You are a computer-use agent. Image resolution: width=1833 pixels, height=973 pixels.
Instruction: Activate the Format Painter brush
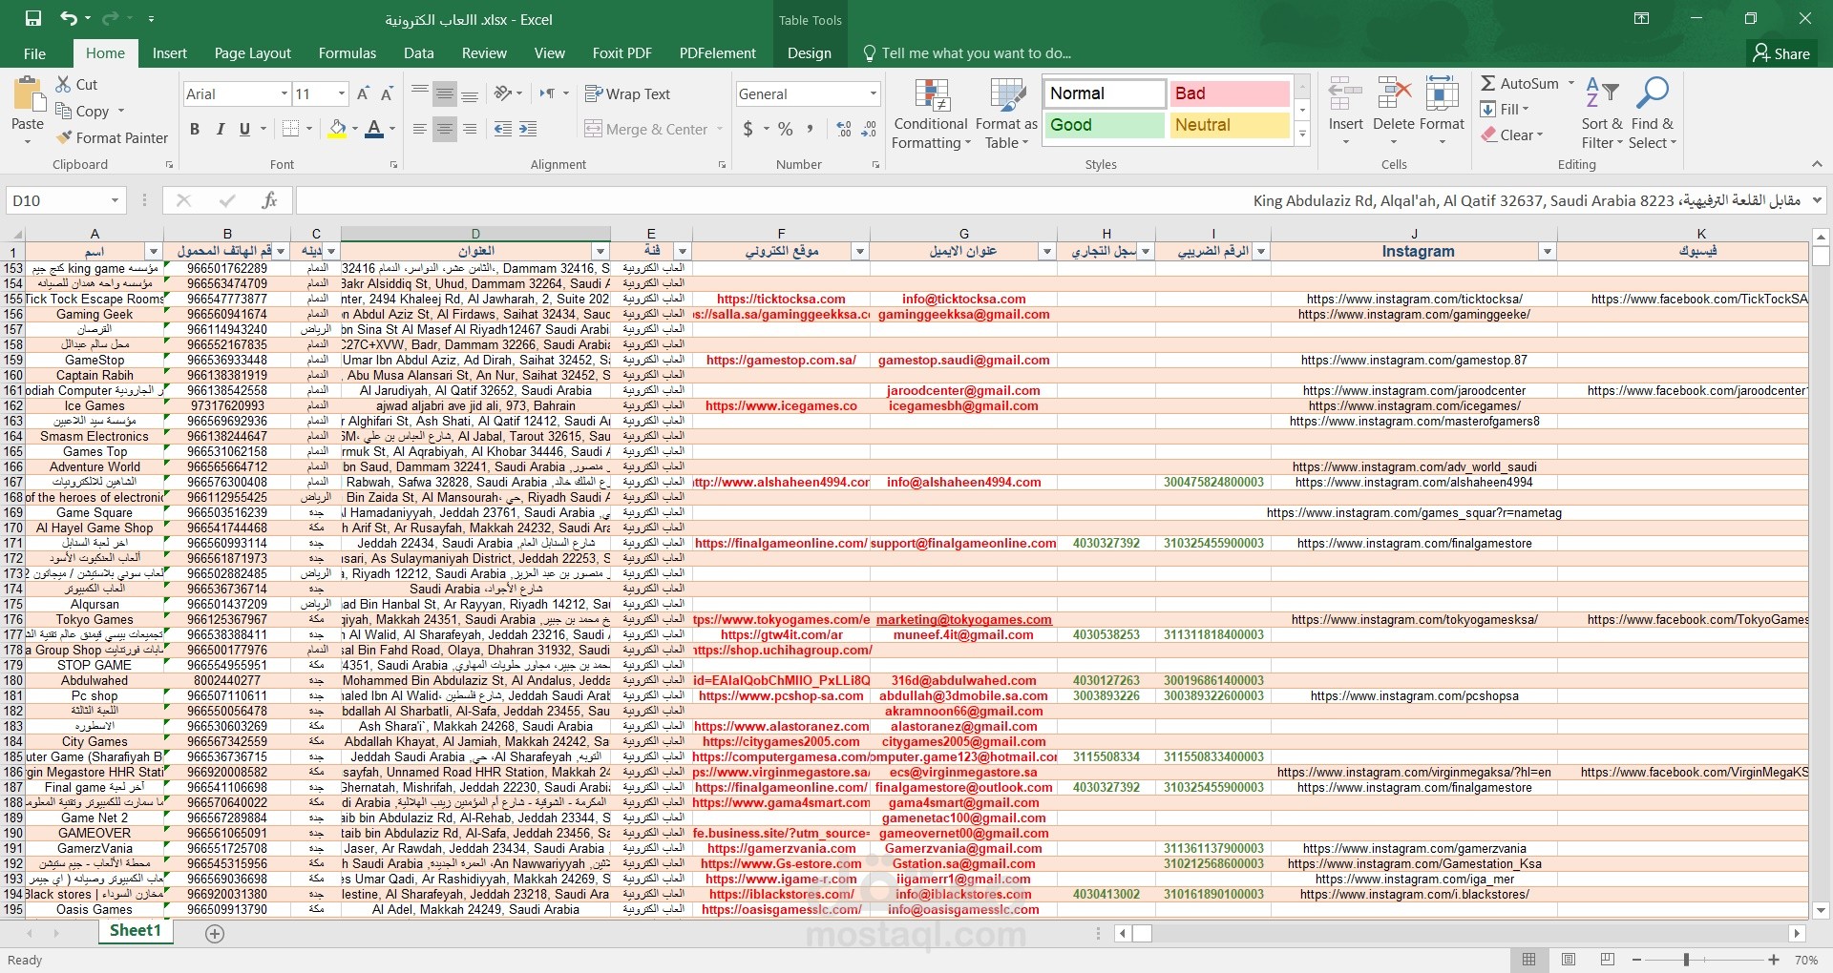[x=112, y=137]
